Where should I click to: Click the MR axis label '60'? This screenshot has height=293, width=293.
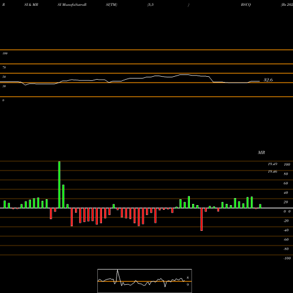[286, 183]
